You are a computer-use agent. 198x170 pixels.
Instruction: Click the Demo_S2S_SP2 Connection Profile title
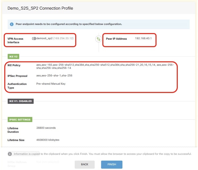pyautogui.click(x=40, y=8)
